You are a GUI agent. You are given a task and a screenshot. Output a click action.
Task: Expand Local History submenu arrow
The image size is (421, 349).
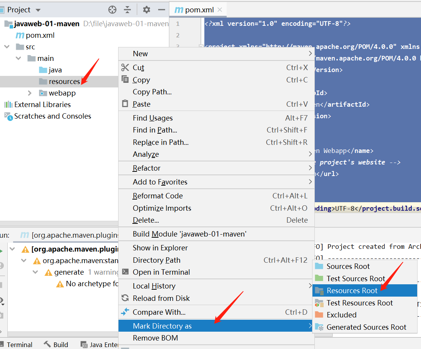[310, 286]
